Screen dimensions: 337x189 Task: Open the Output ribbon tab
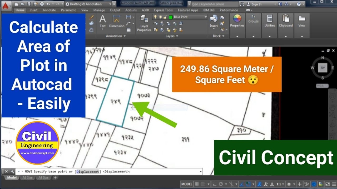[x=115, y=10]
